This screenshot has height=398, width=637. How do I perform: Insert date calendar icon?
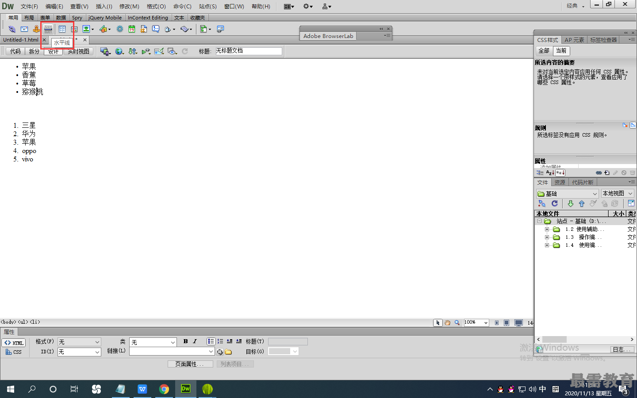(x=132, y=29)
